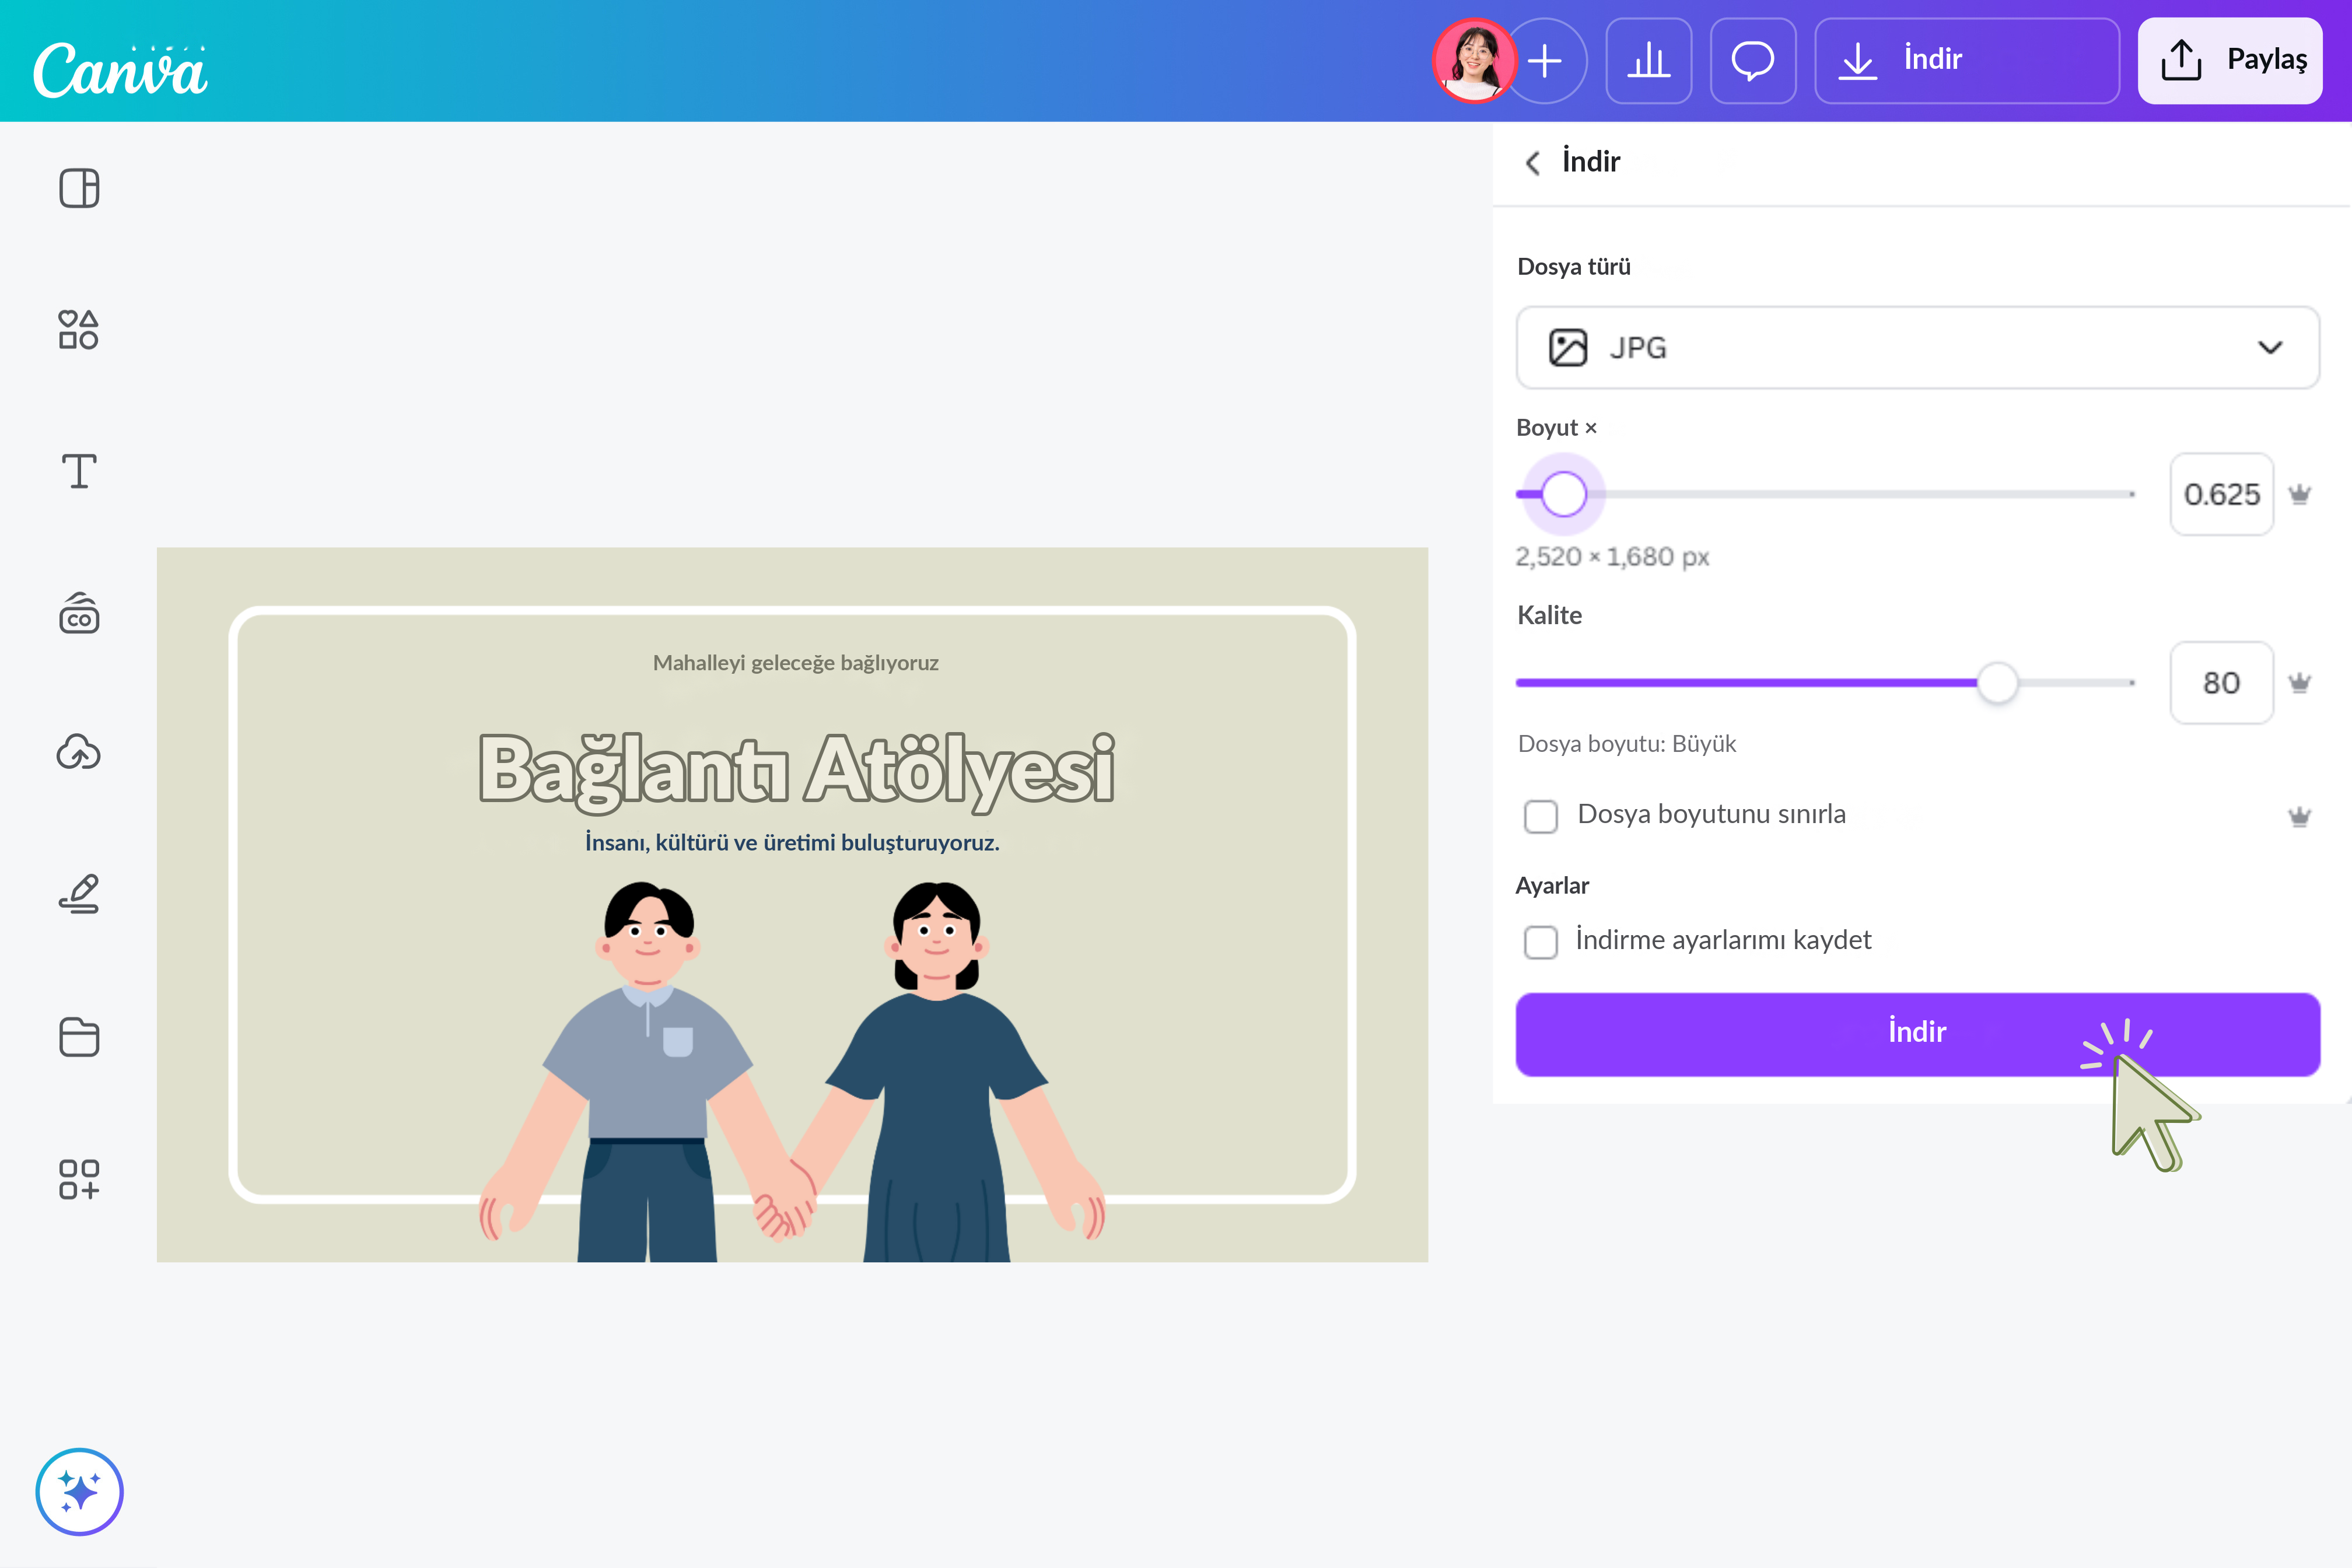
Task: Open the user profile avatar
Action: click(x=1474, y=60)
